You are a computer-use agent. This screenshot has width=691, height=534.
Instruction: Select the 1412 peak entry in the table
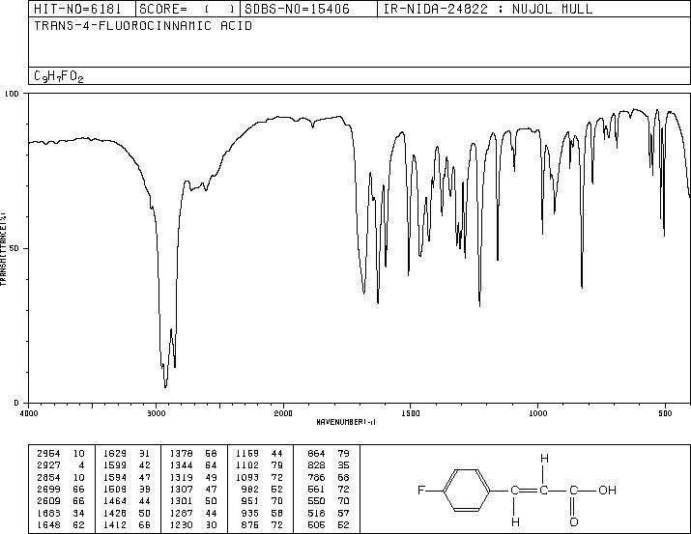point(127,525)
